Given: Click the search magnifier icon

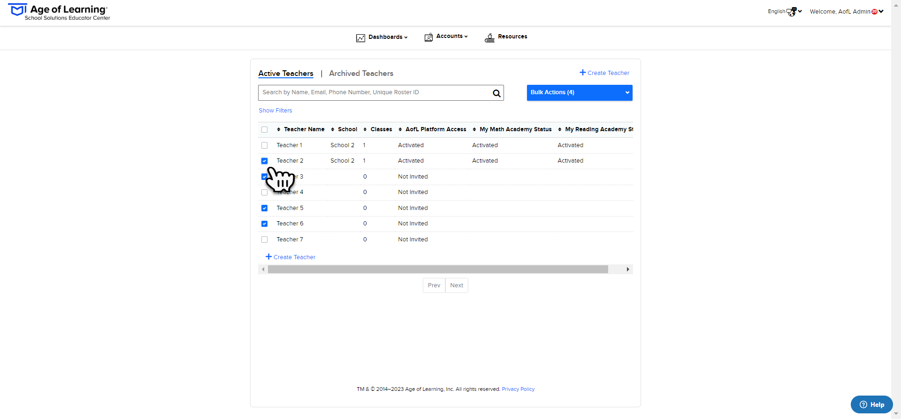Looking at the screenshot, I should pos(496,93).
